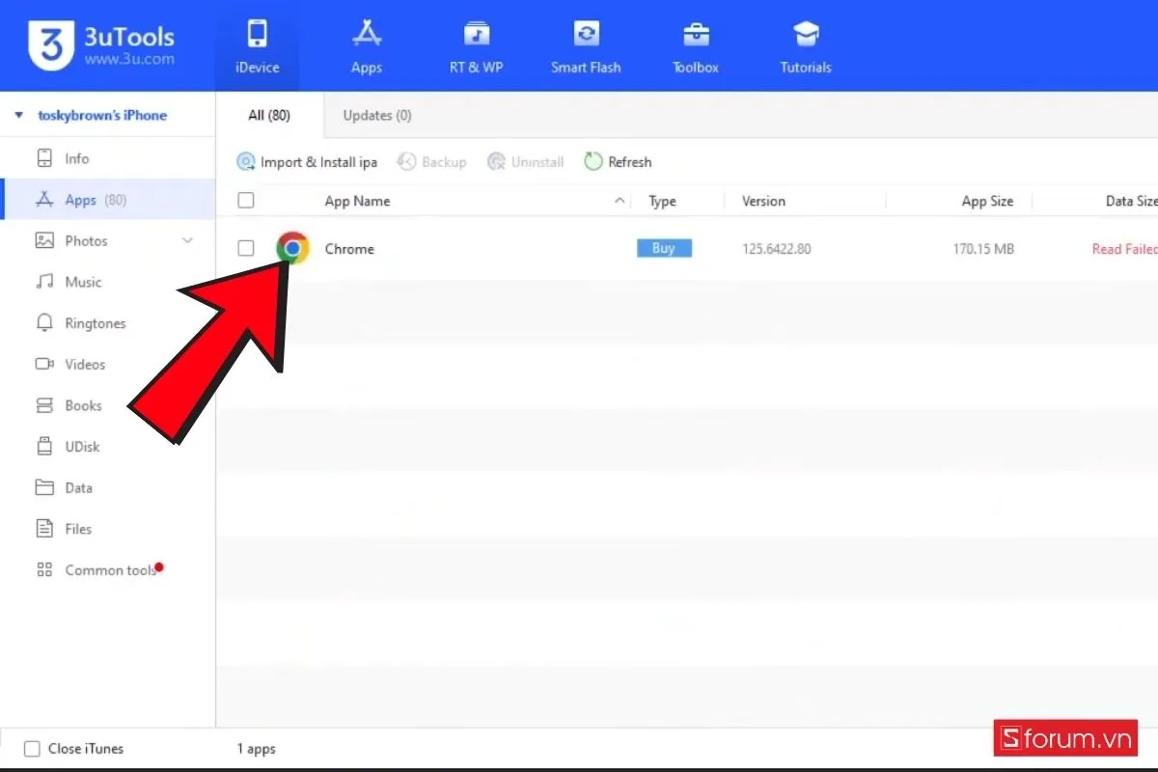Enable the Close iTunes option

[32, 748]
